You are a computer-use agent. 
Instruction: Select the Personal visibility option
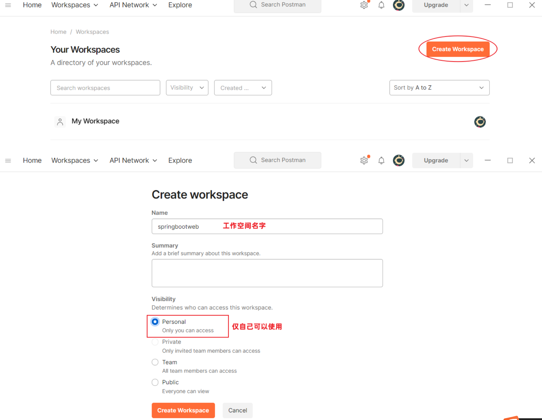pos(155,322)
